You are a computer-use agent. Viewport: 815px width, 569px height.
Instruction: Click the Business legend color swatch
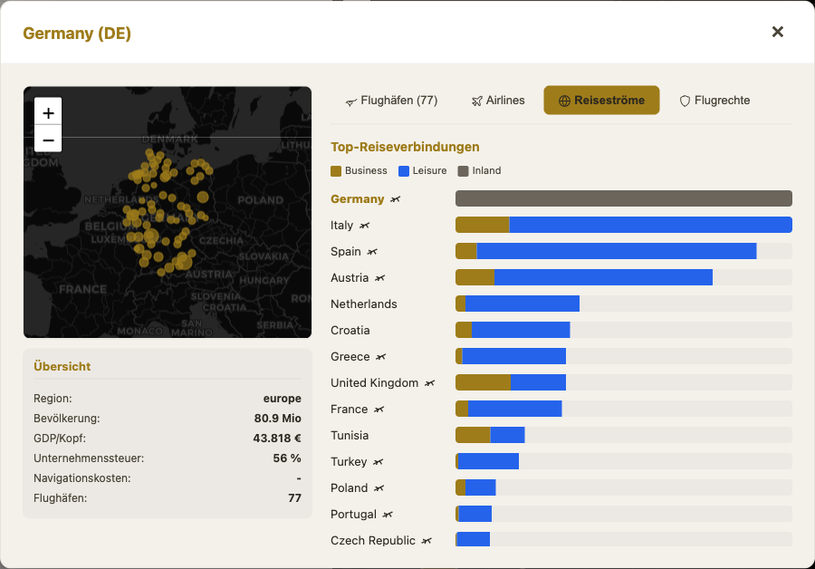pos(336,171)
